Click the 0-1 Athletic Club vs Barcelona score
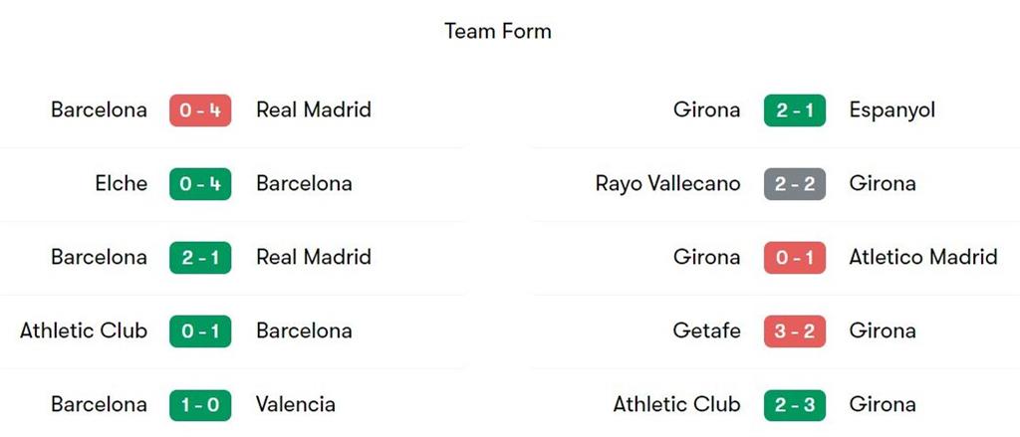The height and width of the screenshot is (437, 1020). coord(199,331)
